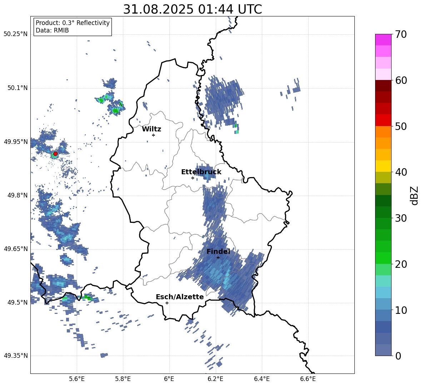Click the Wiltz city label
The width and height of the screenshot is (423, 386).
pyautogui.click(x=151, y=129)
